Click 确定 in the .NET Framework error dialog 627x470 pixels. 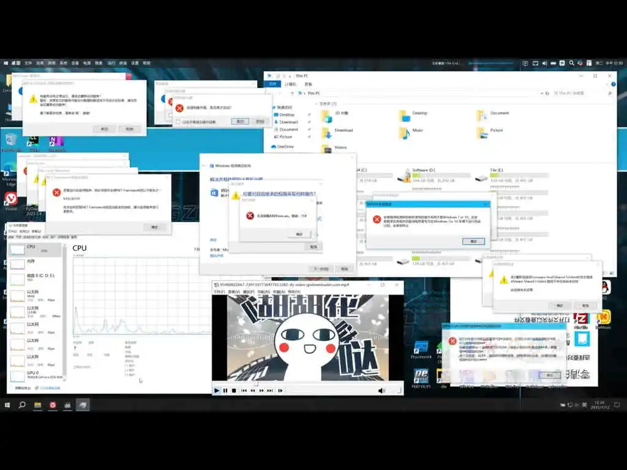[x=154, y=227]
